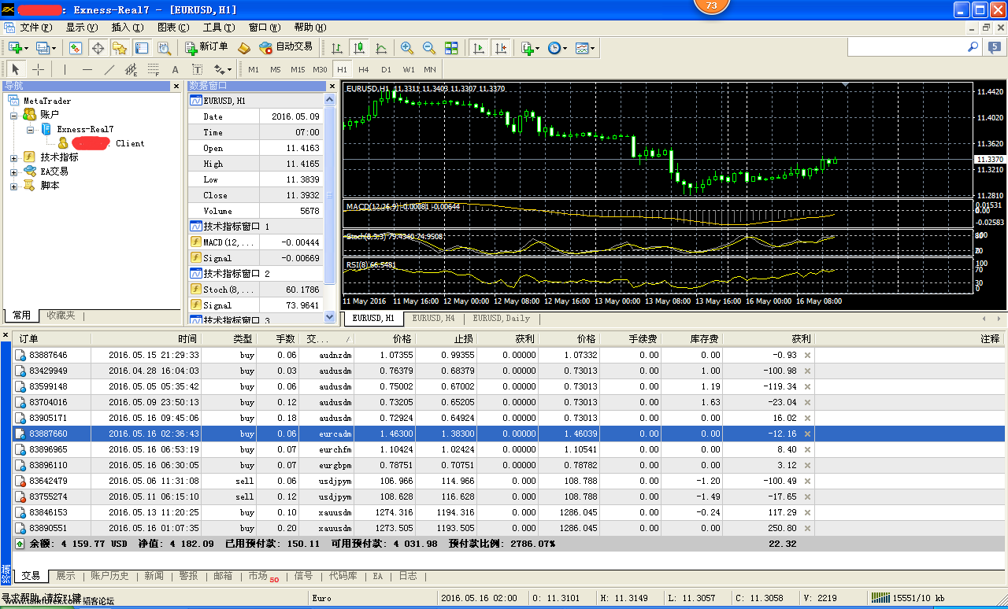
Task: Expand the 技术指标 tree node
Action: (13, 157)
